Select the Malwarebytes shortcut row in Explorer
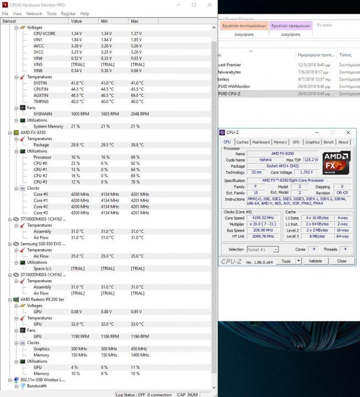 pyautogui.click(x=289, y=72)
